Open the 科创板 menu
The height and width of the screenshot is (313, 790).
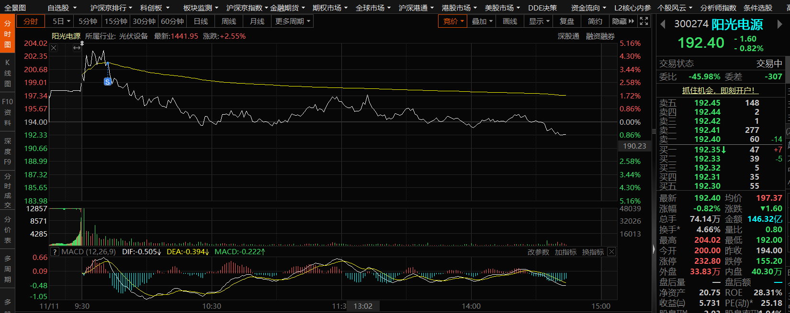click(x=155, y=8)
